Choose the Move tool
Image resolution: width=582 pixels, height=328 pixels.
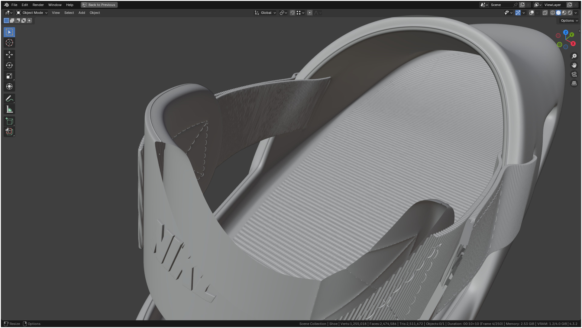[9, 55]
